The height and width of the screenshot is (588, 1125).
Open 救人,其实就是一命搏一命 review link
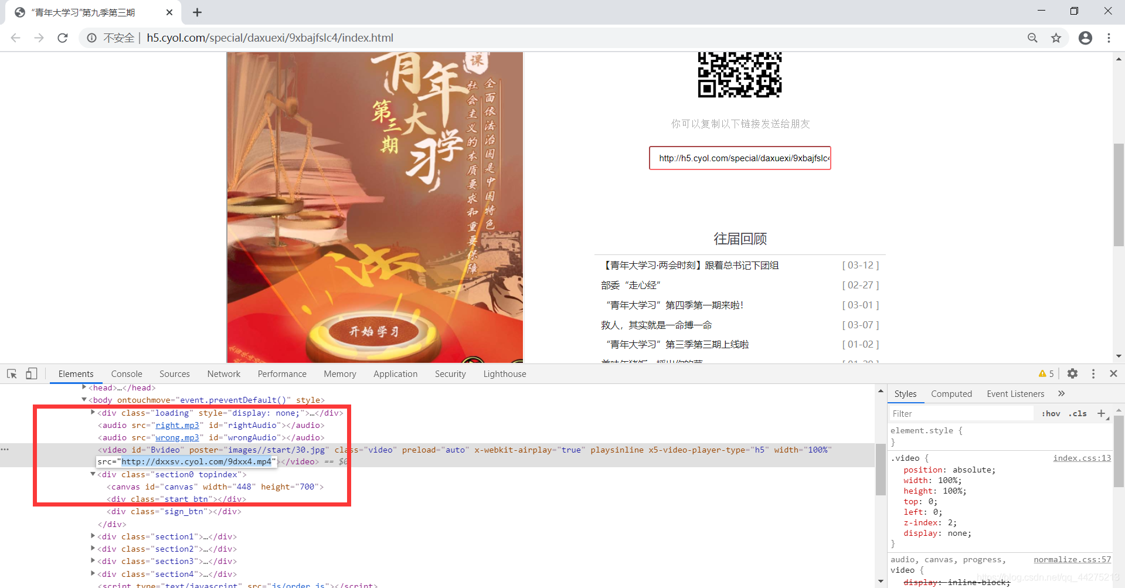pyautogui.click(x=657, y=325)
